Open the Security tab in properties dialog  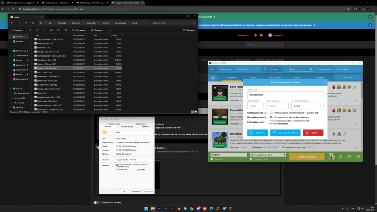pos(145,126)
